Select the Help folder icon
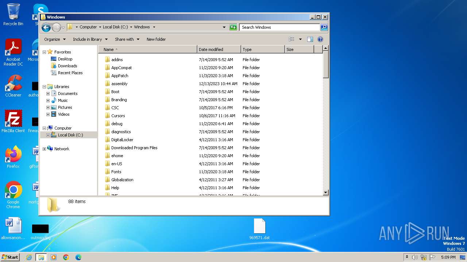This screenshot has height=262, width=467. pyautogui.click(x=107, y=188)
